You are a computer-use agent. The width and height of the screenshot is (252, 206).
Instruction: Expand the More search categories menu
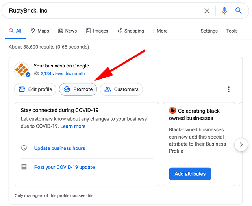pos(159,31)
